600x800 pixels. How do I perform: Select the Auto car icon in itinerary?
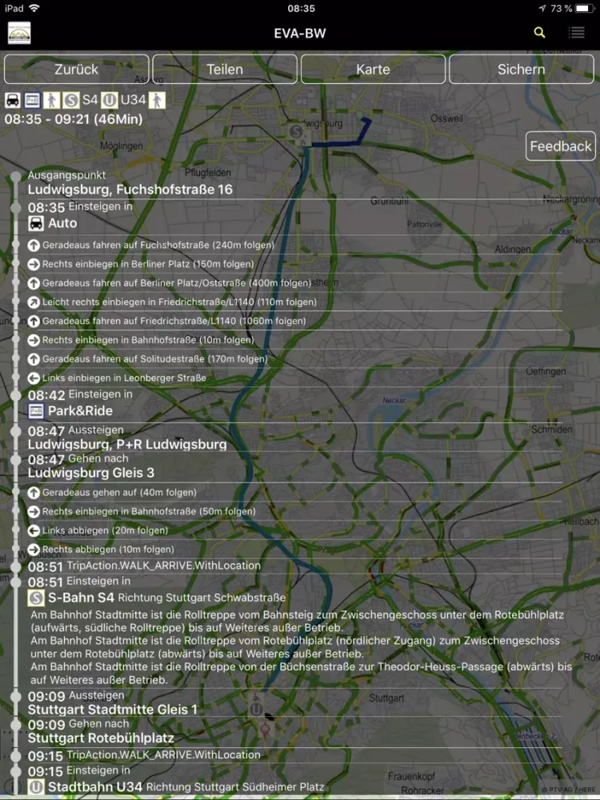coord(36,223)
